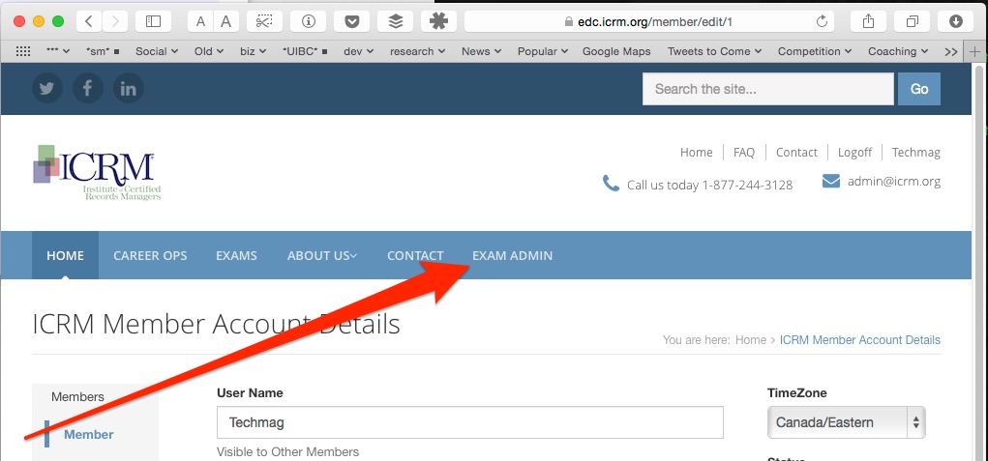Open new tab with plus button

(x=974, y=52)
